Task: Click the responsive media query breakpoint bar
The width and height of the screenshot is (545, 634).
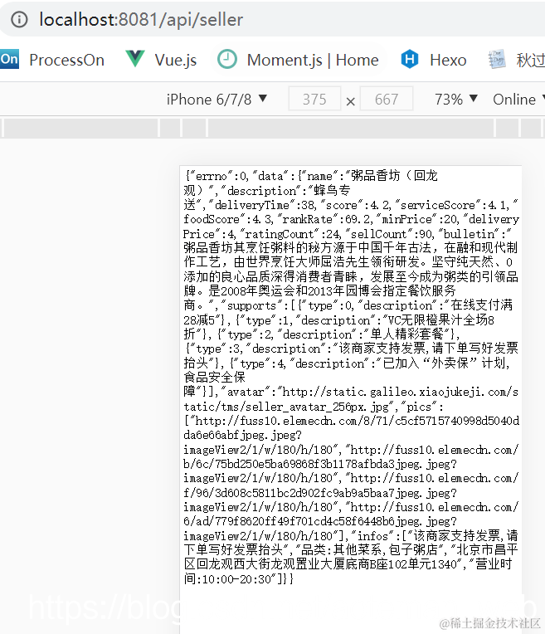Action: 272,128
